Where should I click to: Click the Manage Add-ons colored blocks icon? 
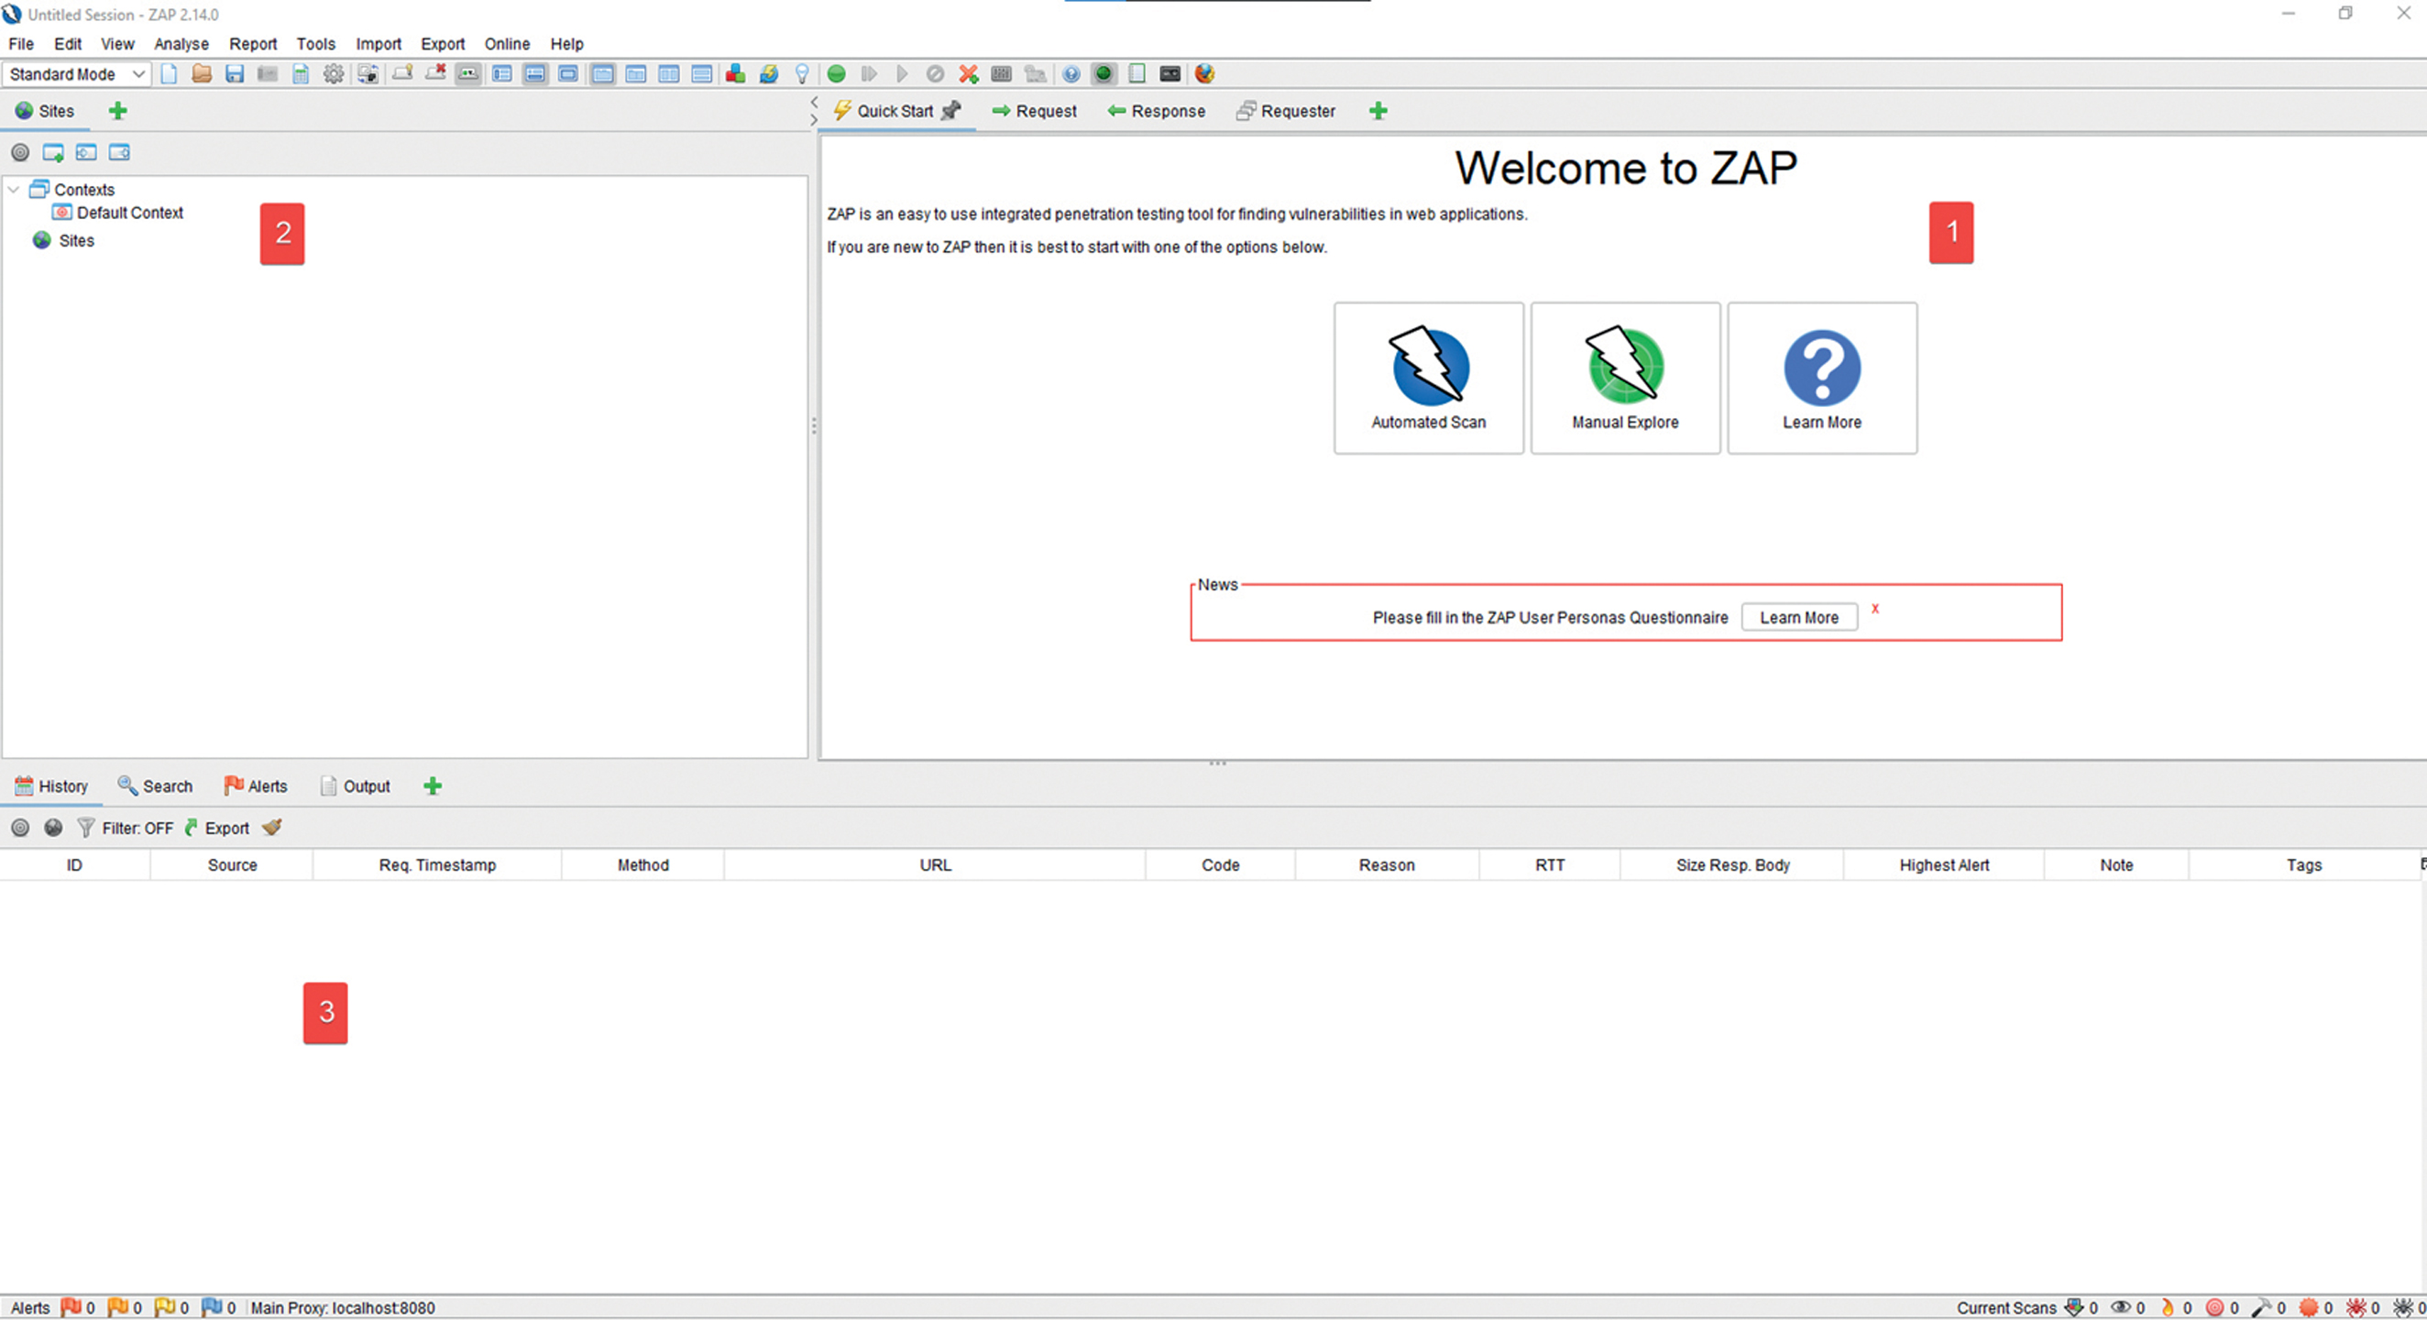point(736,73)
